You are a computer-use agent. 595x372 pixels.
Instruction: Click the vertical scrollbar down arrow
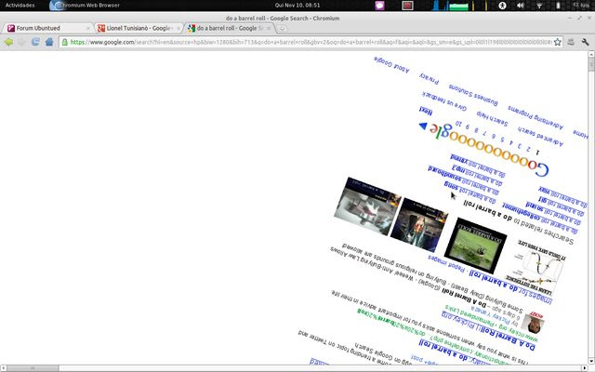[591, 362]
